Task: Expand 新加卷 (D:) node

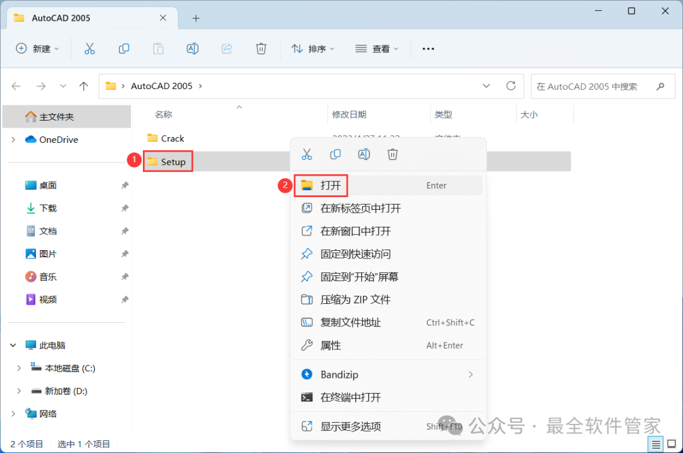Action: [19, 391]
